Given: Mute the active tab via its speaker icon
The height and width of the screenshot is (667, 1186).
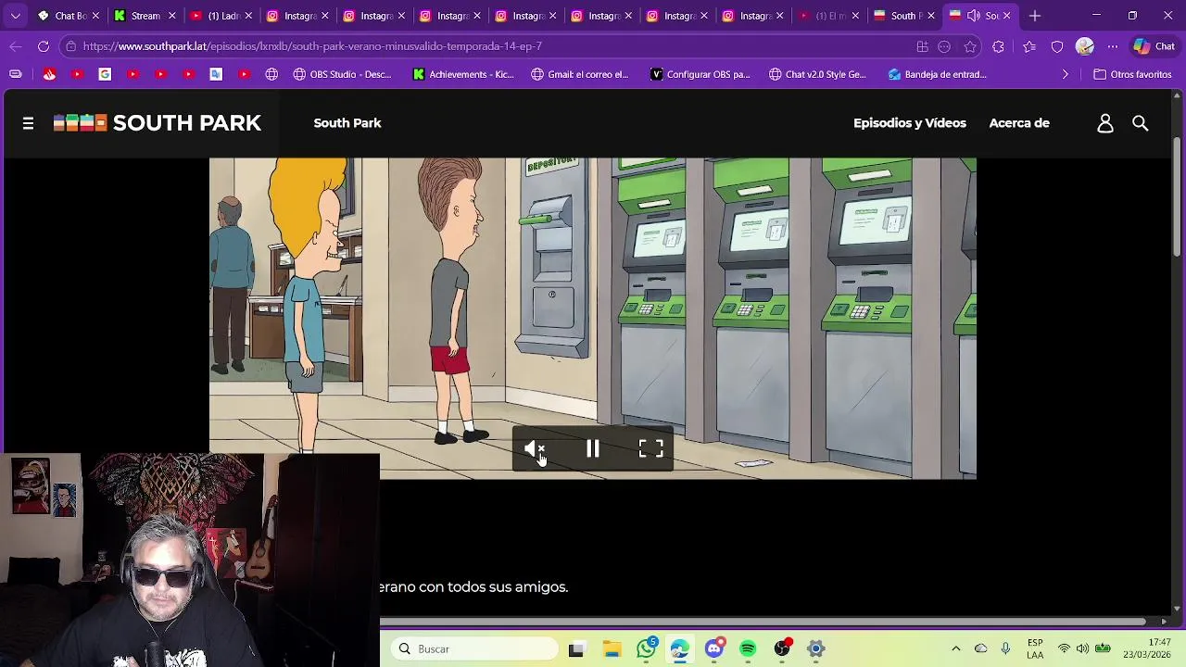Looking at the screenshot, I should point(974,16).
